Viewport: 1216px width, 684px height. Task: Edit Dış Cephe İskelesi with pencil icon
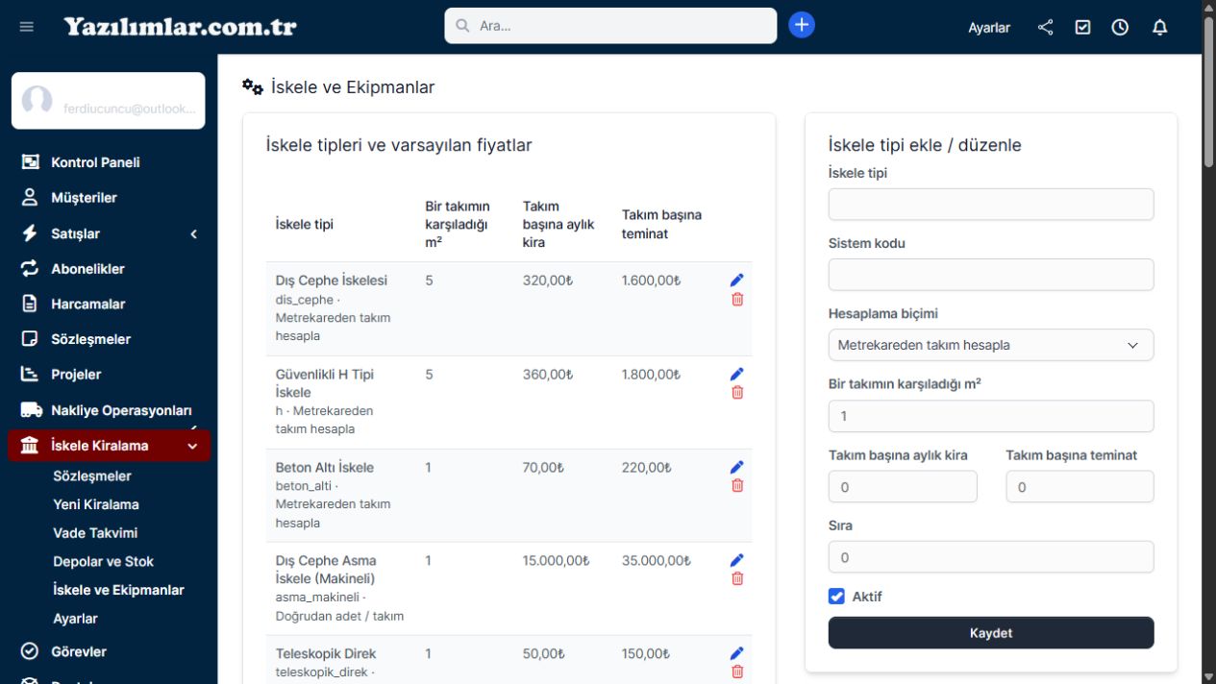[x=737, y=280]
